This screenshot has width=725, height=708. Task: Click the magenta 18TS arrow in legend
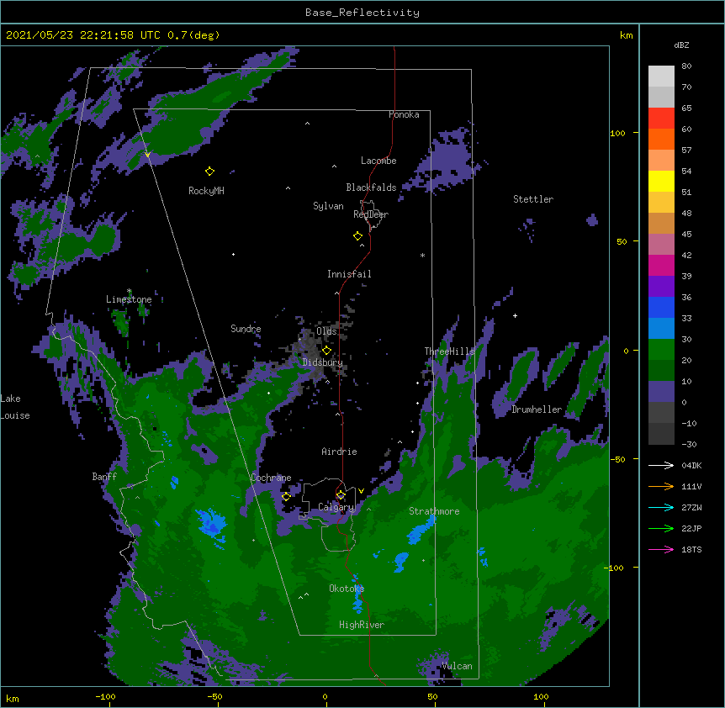(x=661, y=549)
